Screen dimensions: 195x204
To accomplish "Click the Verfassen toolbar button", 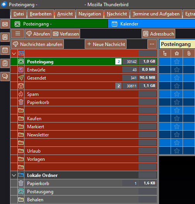I will (66, 34).
